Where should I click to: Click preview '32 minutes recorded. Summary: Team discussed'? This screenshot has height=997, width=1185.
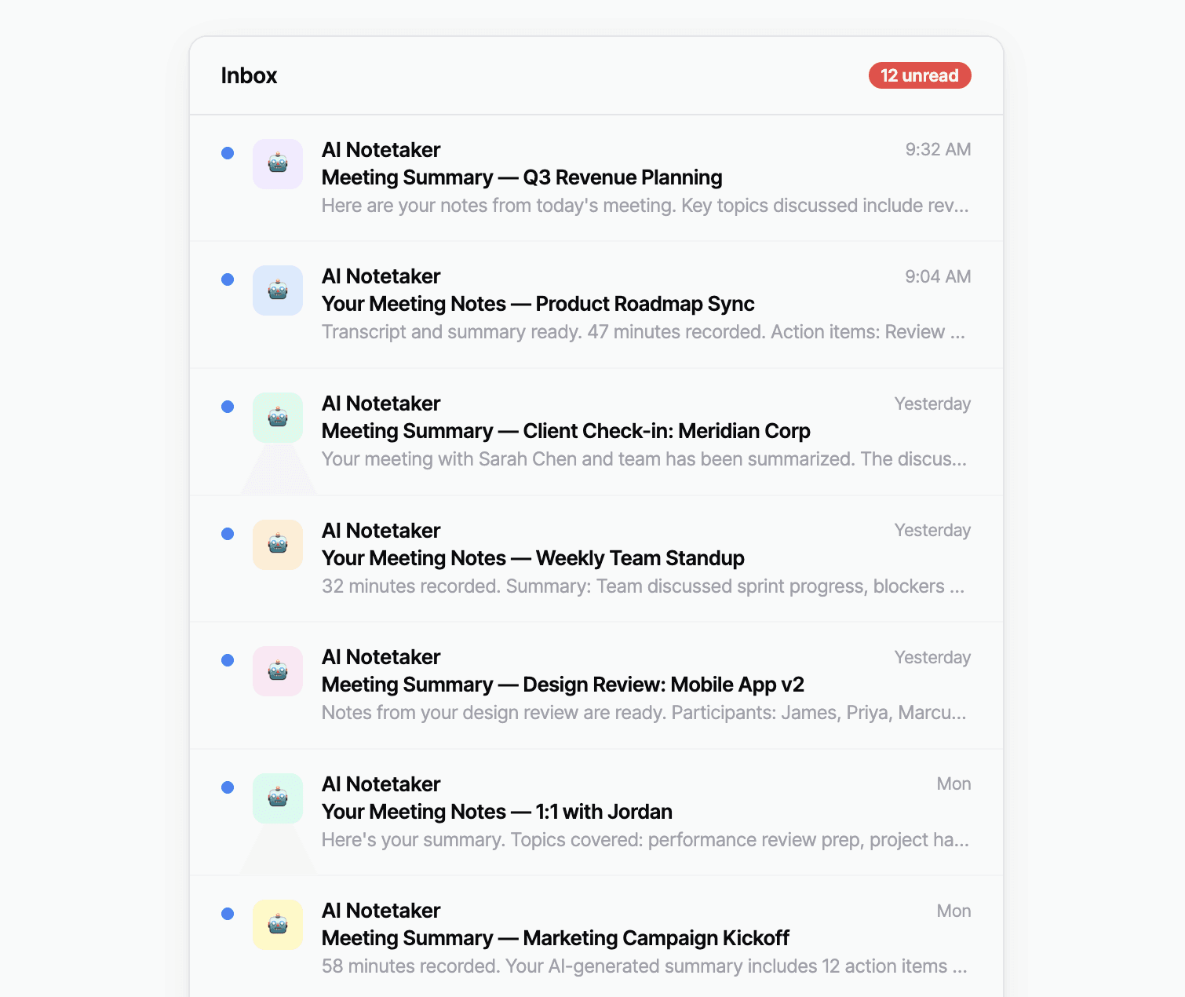point(644,586)
